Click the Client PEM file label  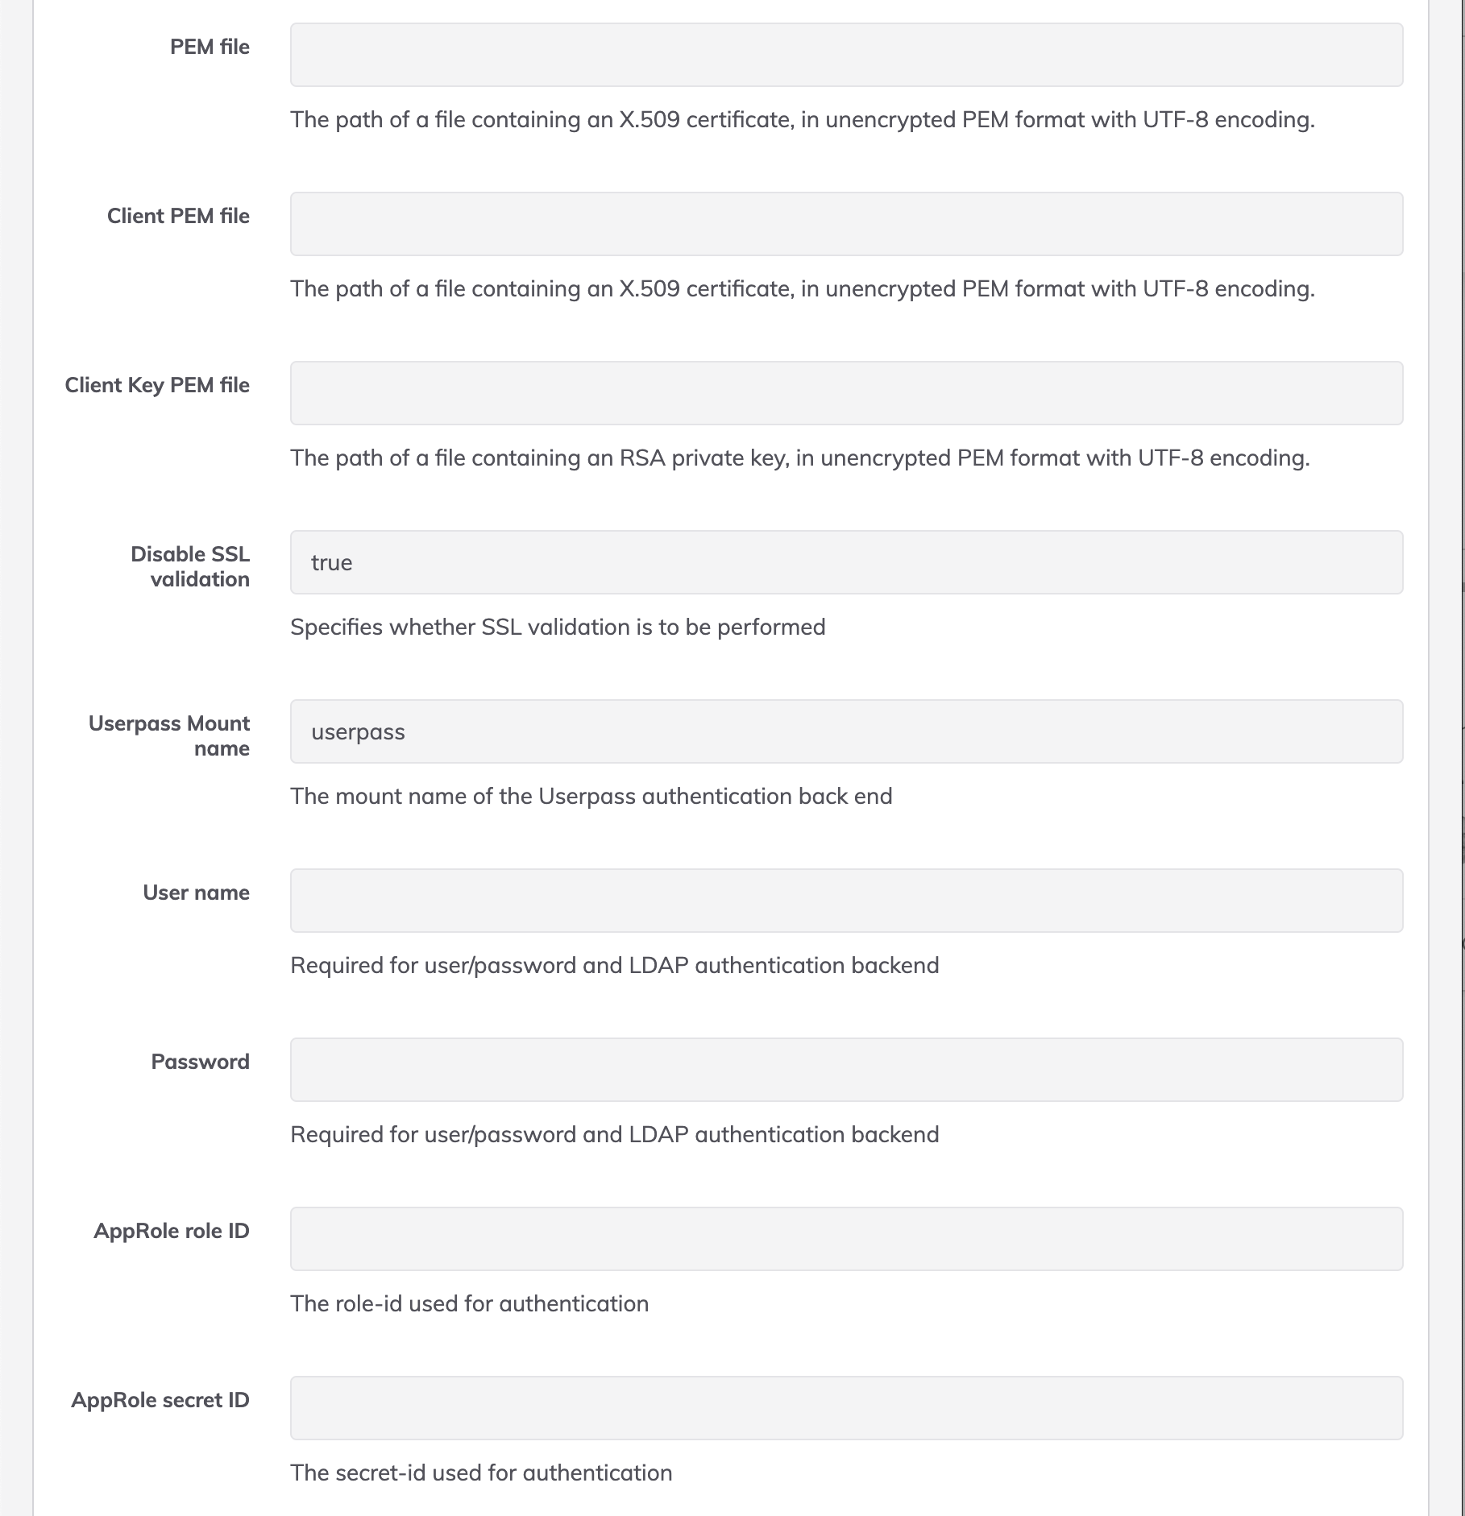pos(178,216)
